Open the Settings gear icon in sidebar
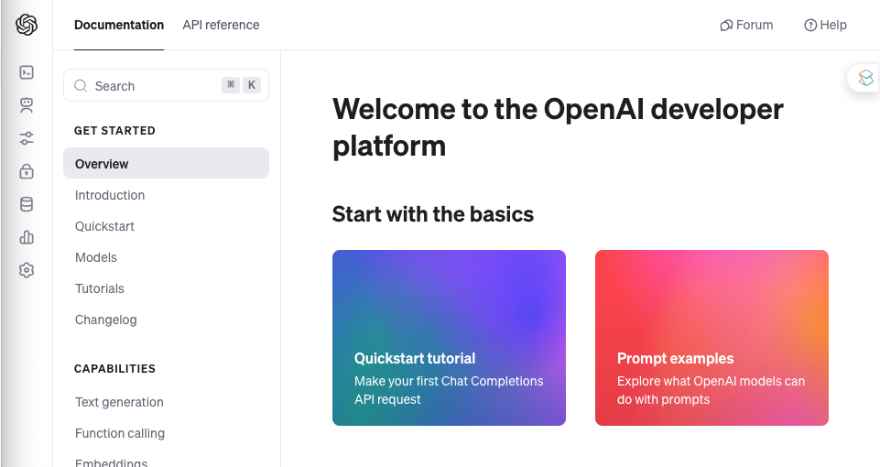This screenshot has width=880, height=467. (x=27, y=270)
